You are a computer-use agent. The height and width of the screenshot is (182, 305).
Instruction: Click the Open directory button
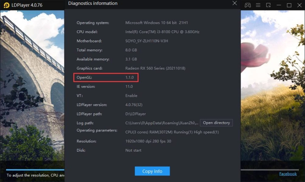point(216,123)
